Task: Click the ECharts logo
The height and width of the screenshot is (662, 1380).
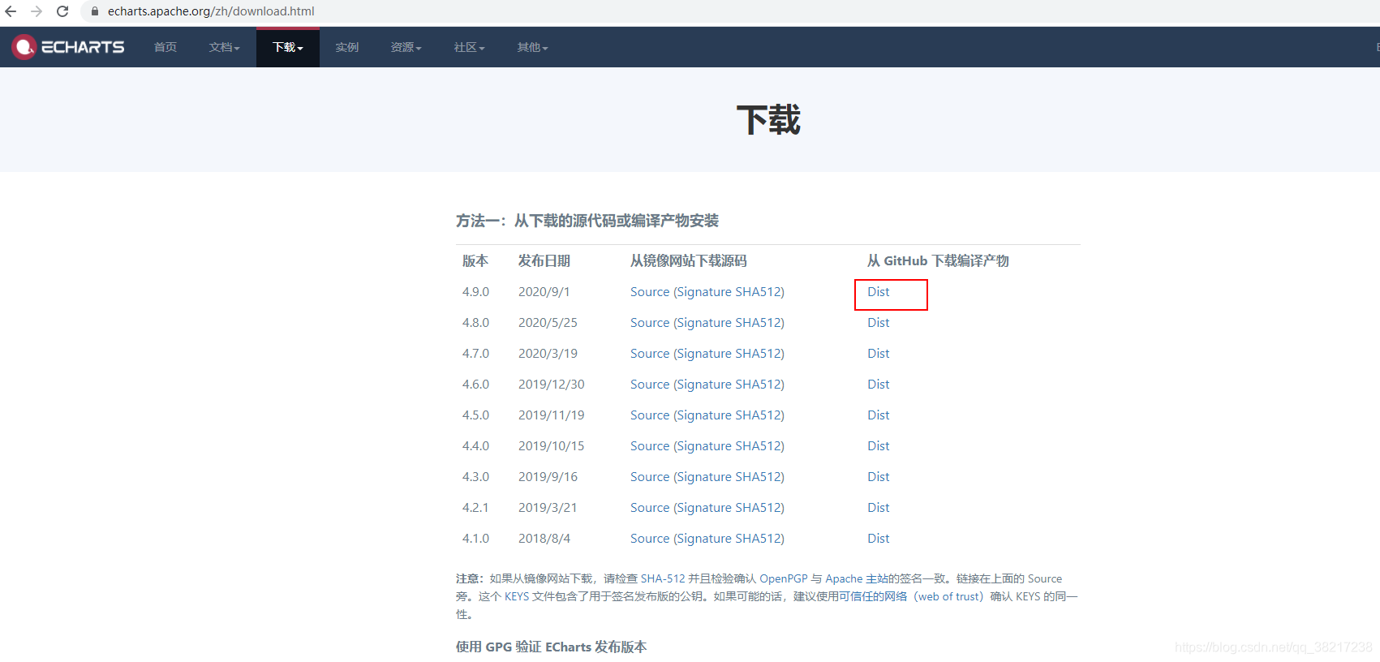Action: click(x=68, y=47)
